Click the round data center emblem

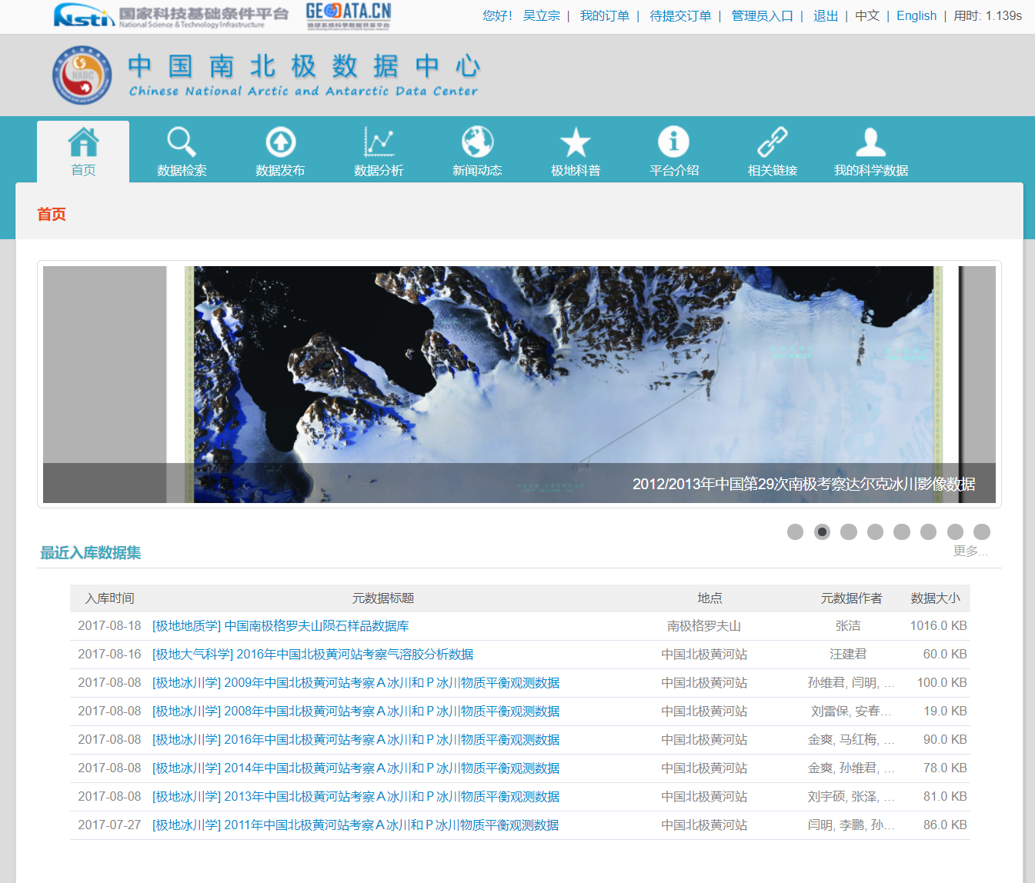click(82, 75)
